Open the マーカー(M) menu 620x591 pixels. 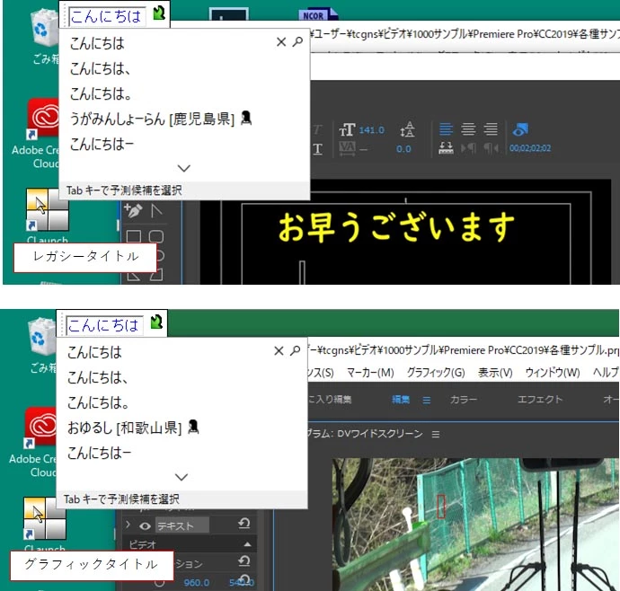(x=370, y=373)
